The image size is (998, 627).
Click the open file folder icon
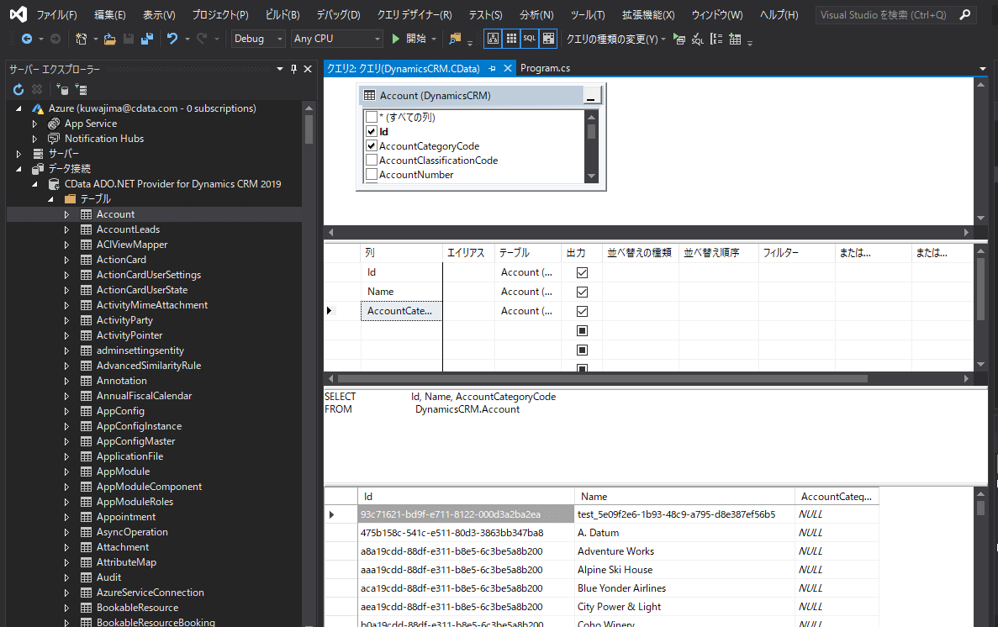[109, 39]
